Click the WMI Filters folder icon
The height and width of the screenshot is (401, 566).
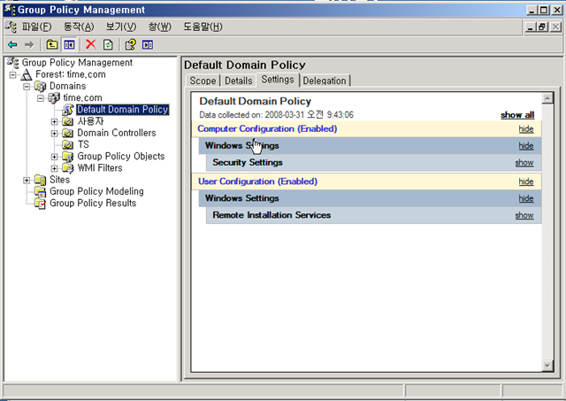(68, 168)
